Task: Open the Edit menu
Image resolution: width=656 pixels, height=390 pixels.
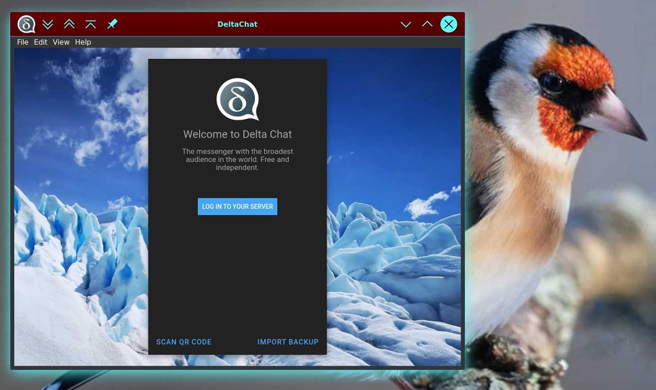Action: [40, 42]
